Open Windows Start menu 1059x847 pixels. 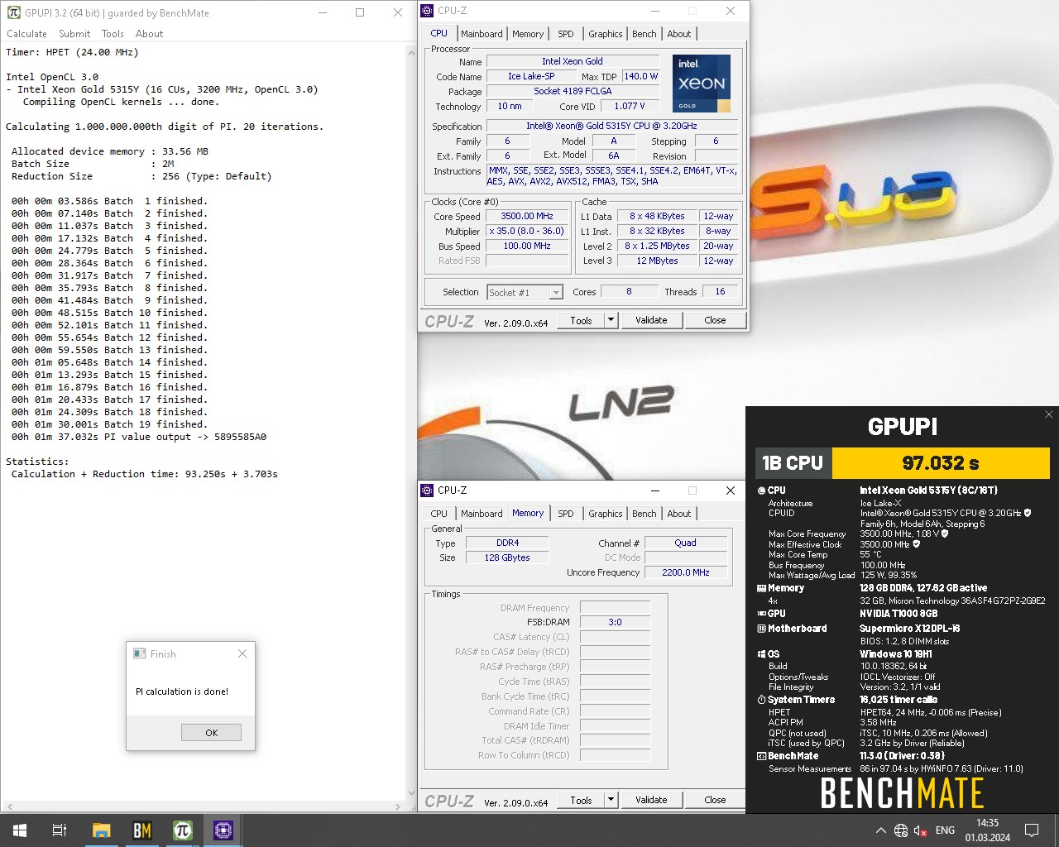point(19,830)
